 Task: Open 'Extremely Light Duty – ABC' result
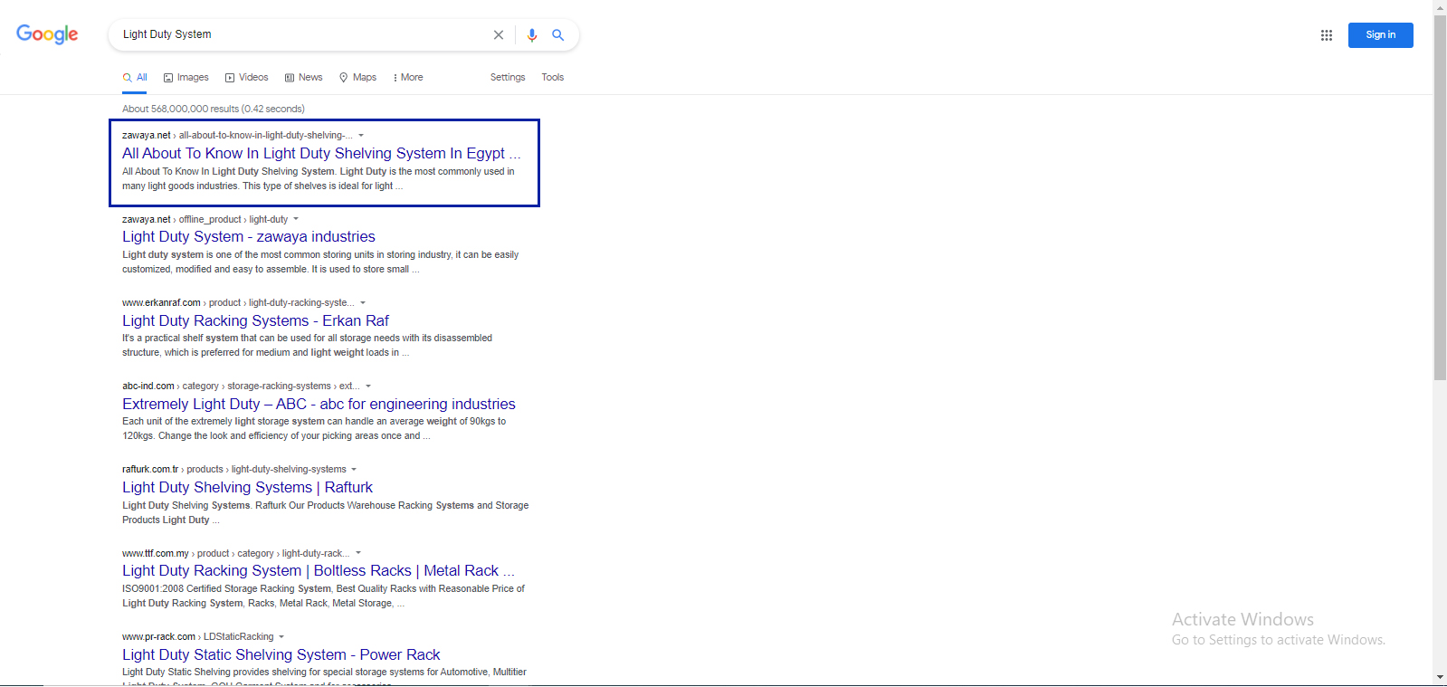319,404
